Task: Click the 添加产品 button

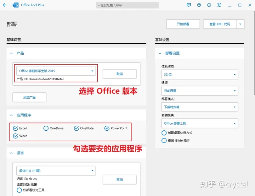Action: tap(29, 97)
